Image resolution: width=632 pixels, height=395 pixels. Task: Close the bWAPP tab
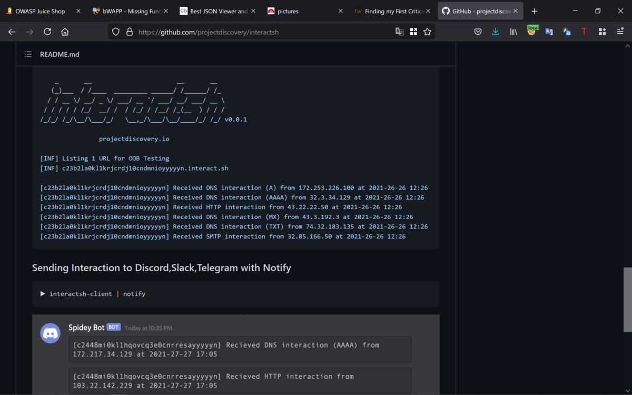[165, 11]
